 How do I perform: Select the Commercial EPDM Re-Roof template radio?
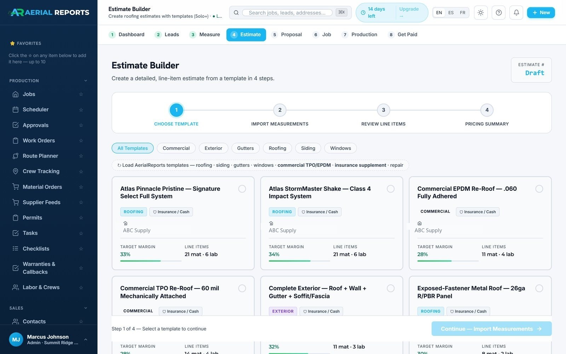click(539, 189)
